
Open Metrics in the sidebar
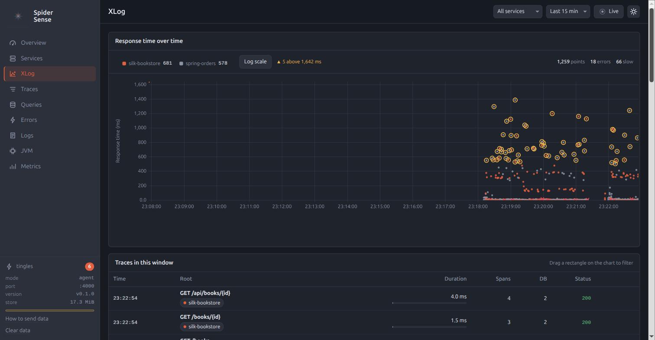coord(50,166)
